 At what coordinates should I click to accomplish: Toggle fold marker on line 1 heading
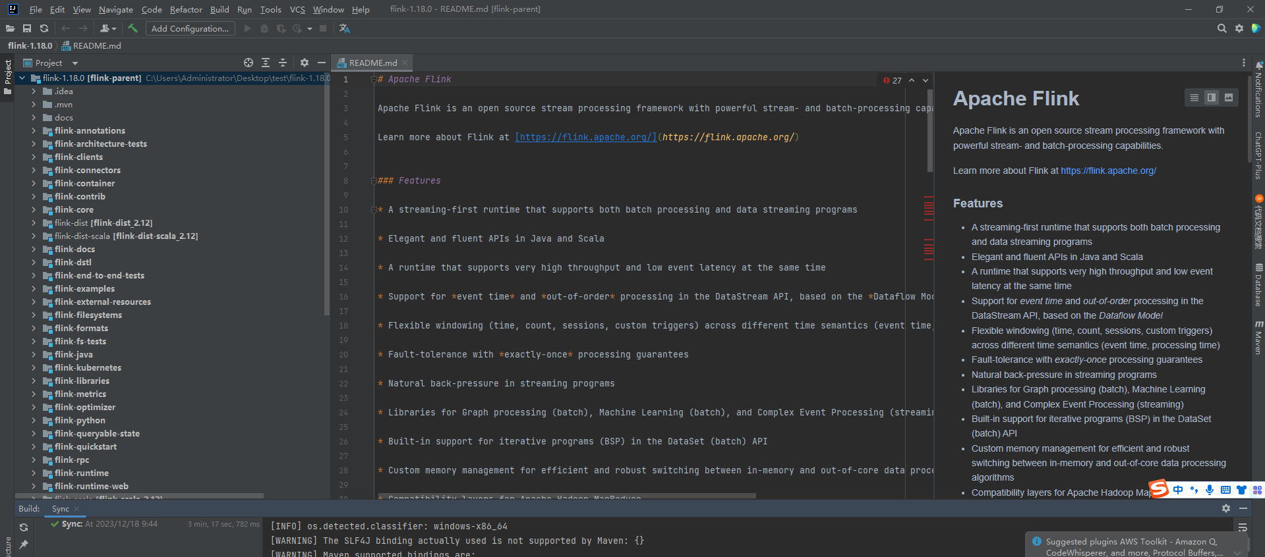tap(373, 80)
